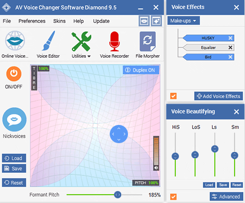This screenshot has width=245, height=203.
Task: Uncheck the Voice Beautifying enable checkbox
Action: coord(173,197)
